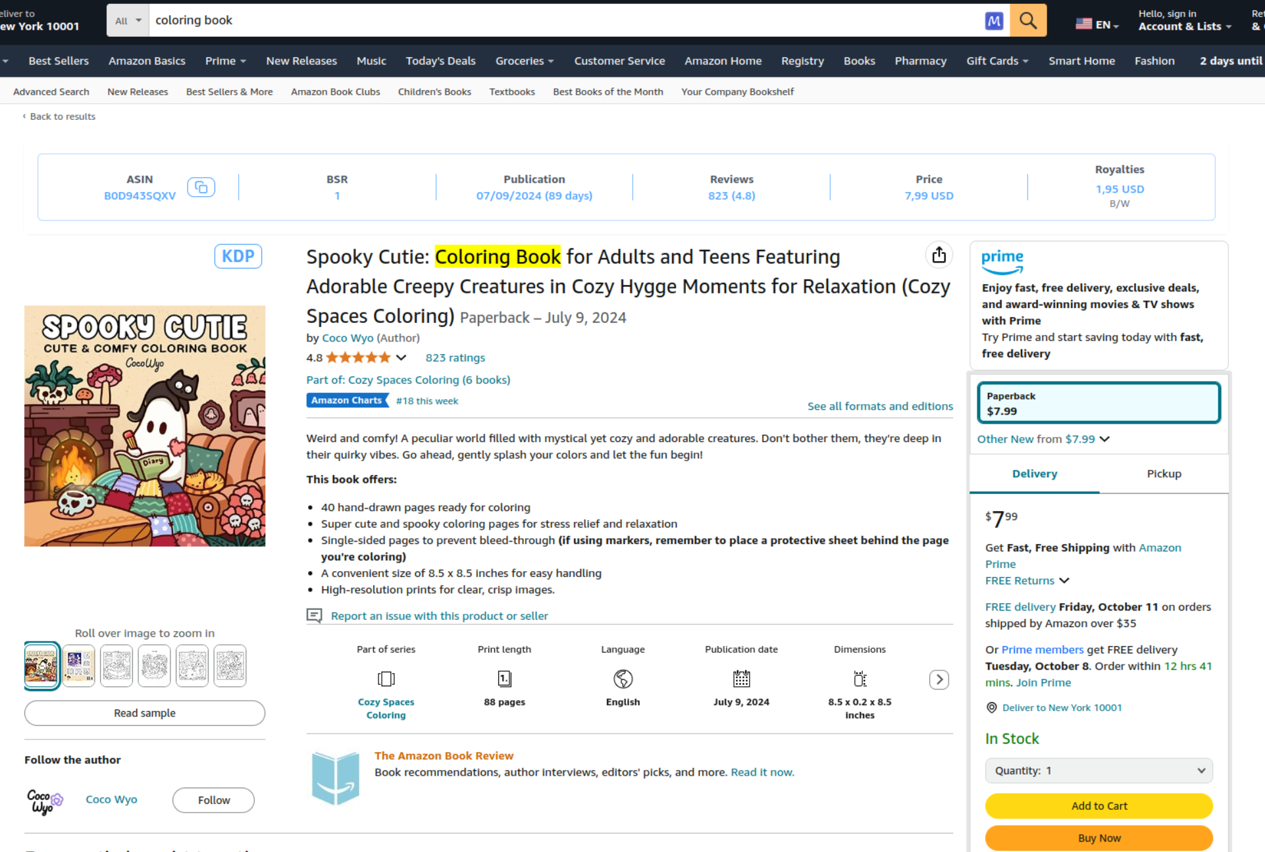Expand rating breakdown chevron next to stars

[x=401, y=357]
